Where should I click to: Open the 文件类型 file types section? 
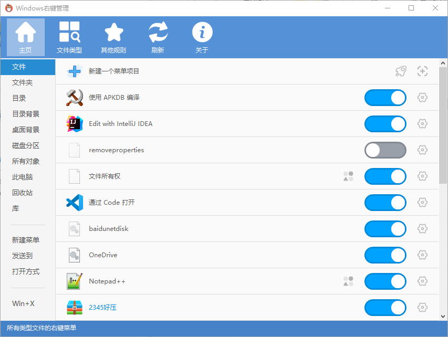point(69,37)
